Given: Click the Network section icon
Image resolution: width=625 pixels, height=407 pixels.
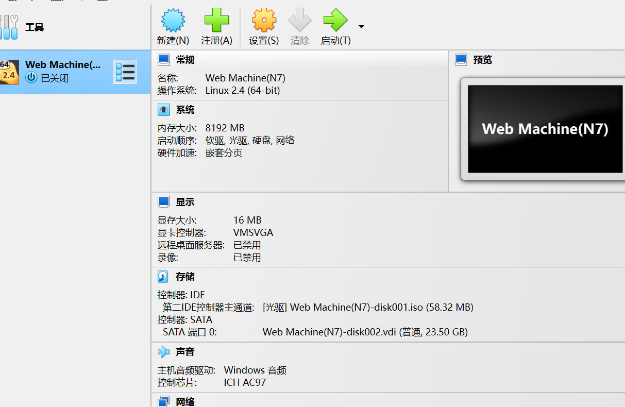Looking at the screenshot, I should [163, 401].
